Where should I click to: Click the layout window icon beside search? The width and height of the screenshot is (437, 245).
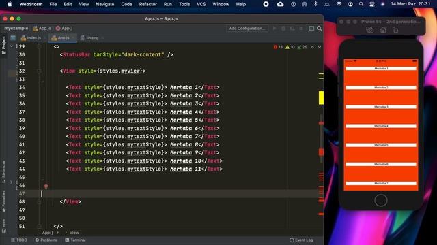[311, 29]
